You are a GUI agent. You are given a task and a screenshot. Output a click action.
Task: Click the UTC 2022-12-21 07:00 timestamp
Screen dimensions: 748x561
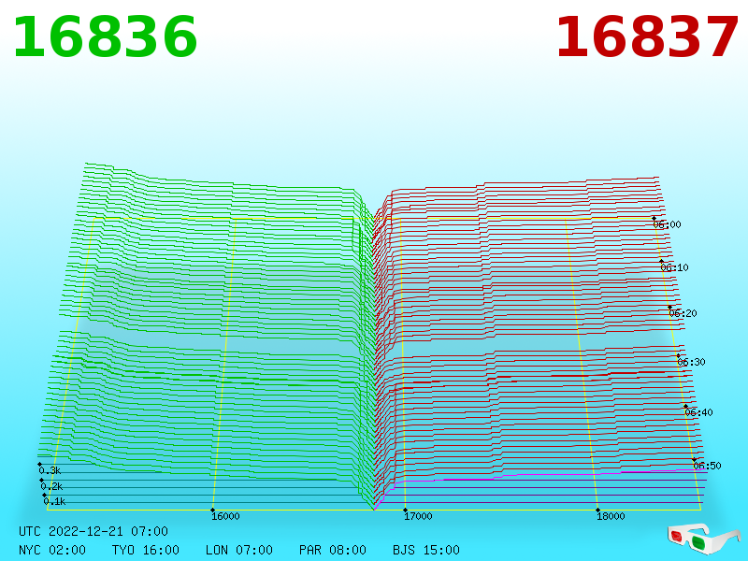pos(93,531)
